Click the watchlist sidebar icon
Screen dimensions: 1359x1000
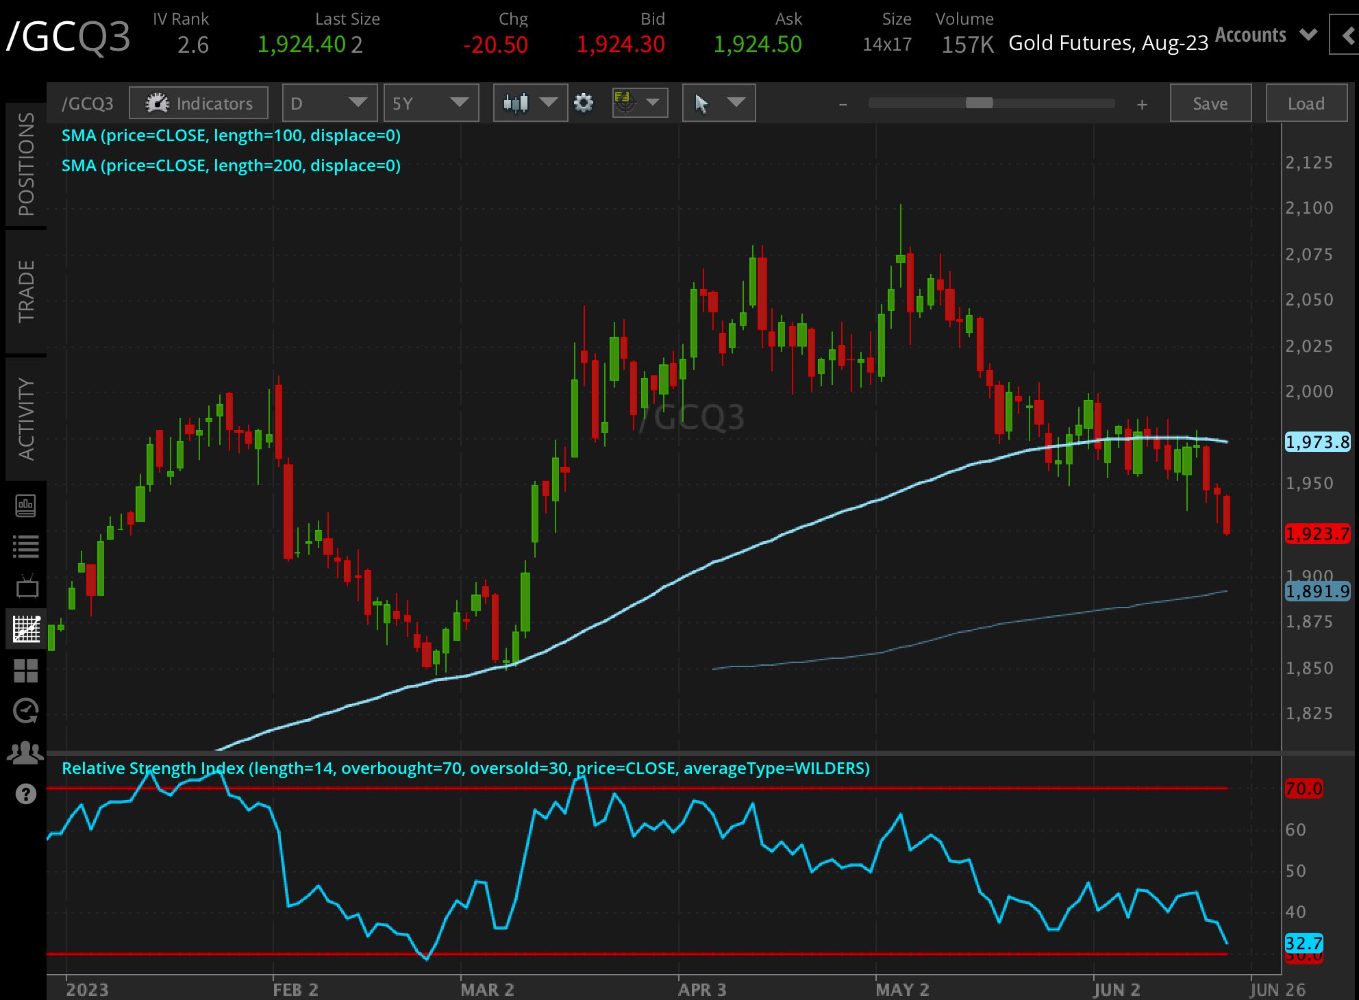[26, 546]
